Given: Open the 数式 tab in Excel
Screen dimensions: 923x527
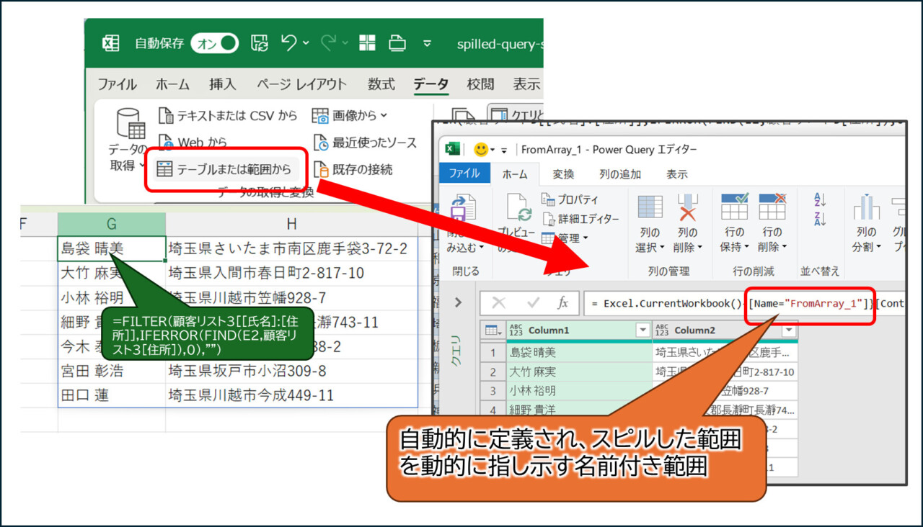Looking at the screenshot, I should [381, 84].
